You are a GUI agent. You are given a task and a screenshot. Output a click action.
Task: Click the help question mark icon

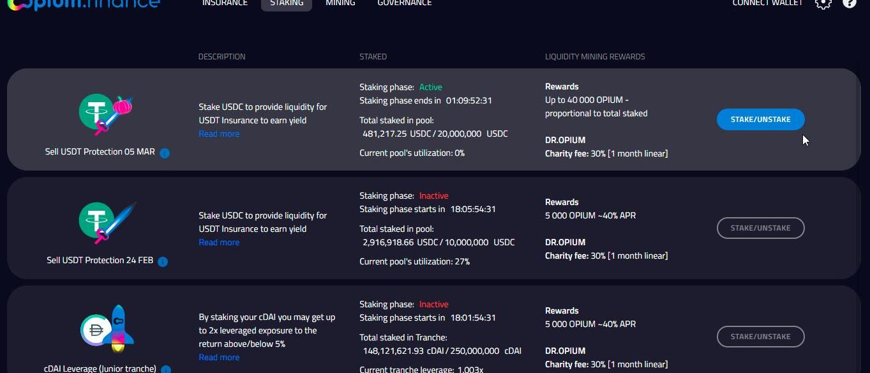point(849,3)
